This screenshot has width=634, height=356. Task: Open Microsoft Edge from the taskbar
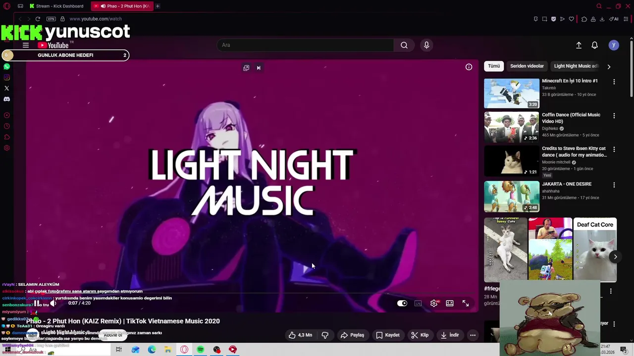click(x=152, y=350)
